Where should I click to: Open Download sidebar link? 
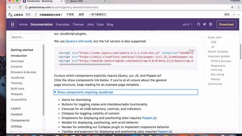coord(17,61)
